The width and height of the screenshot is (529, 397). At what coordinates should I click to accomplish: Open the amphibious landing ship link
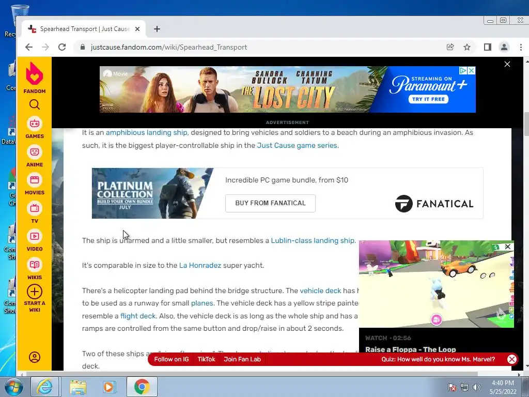click(146, 133)
